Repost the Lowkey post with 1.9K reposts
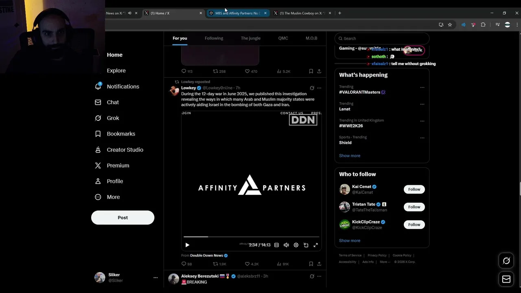Viewport: 521px width, 293px height. 220,264
